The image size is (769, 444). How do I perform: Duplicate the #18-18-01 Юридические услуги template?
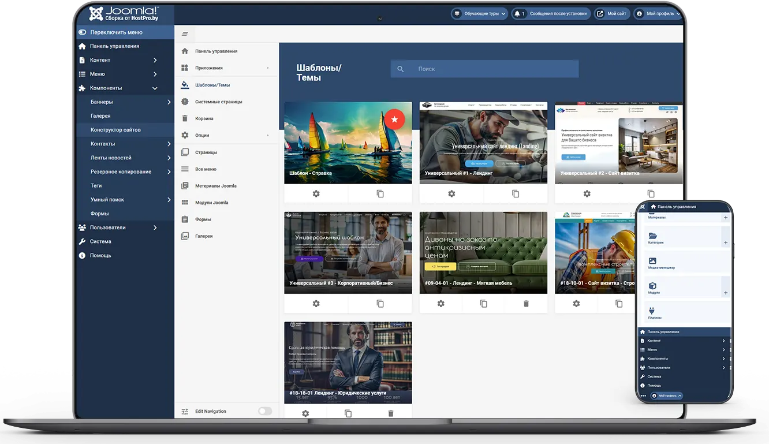pos(348,413)
